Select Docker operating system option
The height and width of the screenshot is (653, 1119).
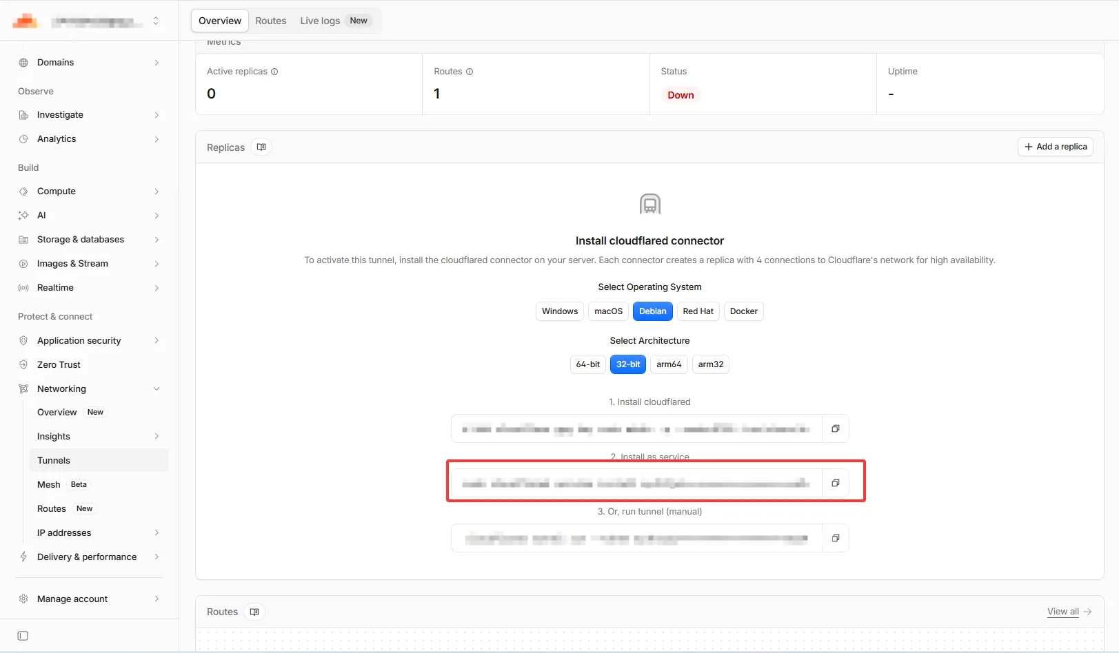point(743,311)
